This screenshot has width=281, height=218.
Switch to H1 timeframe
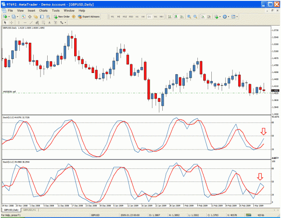click(x=137, y=17)
